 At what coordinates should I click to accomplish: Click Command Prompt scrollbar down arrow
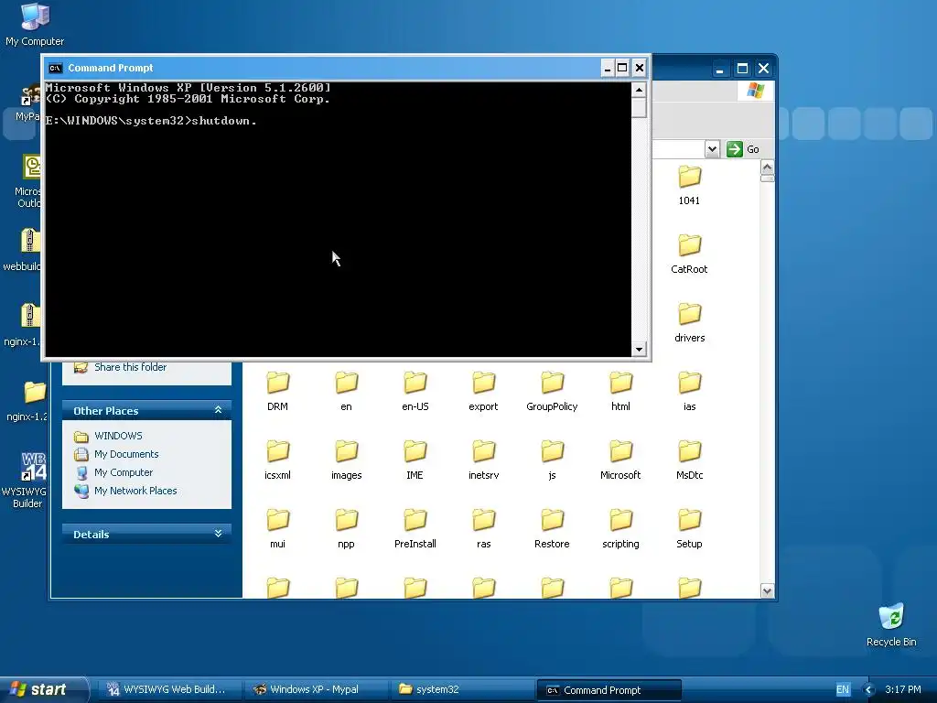click(x=639, y=349)
